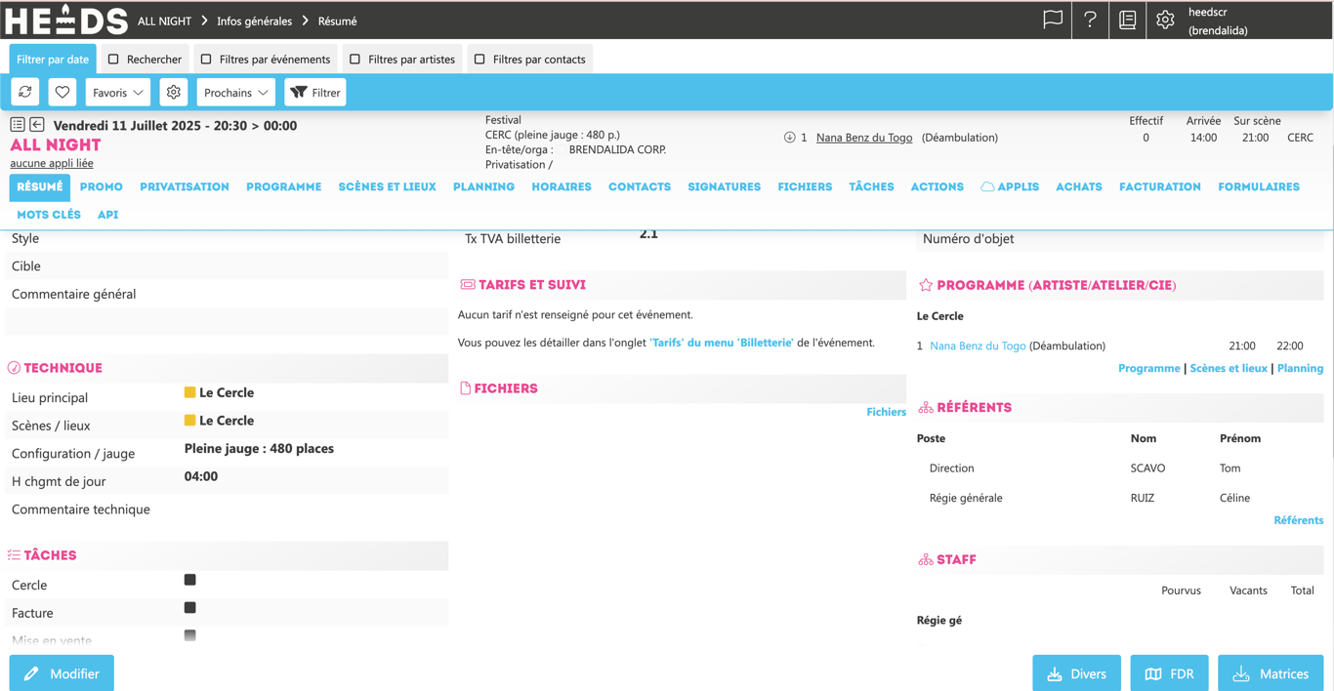Open the documentation notes icon in header
The width and height of the screenshot is (1334, 691).
1127,20
